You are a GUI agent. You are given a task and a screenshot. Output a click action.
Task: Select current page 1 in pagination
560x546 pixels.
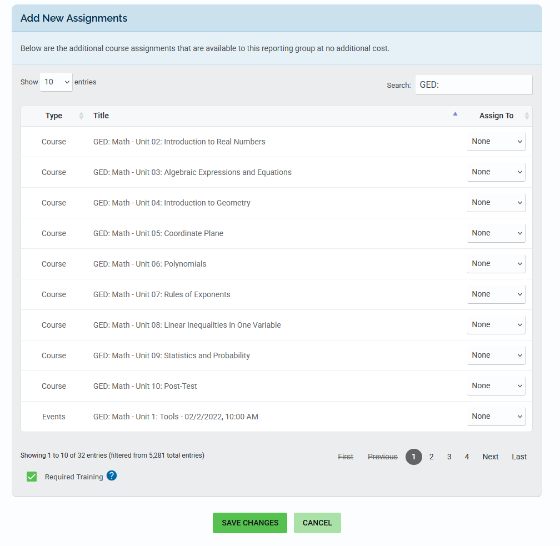pos(413,457)
